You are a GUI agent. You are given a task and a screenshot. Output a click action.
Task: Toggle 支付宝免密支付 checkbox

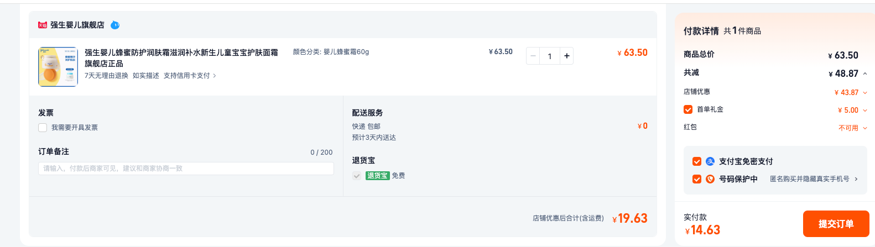tap(697, 161)
